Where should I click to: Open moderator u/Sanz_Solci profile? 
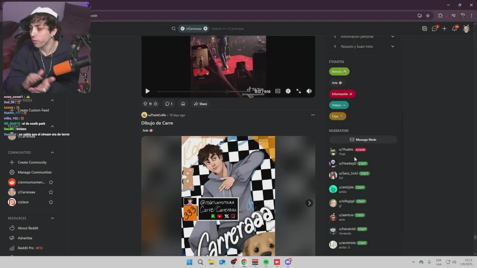pos(348,173)
